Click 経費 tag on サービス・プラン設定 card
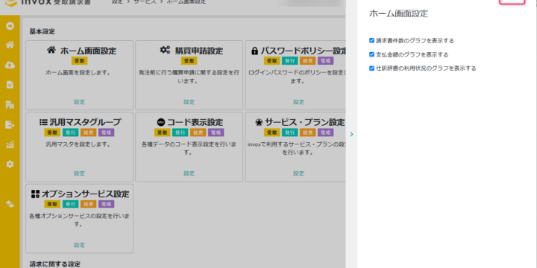 tap(307, 133)
